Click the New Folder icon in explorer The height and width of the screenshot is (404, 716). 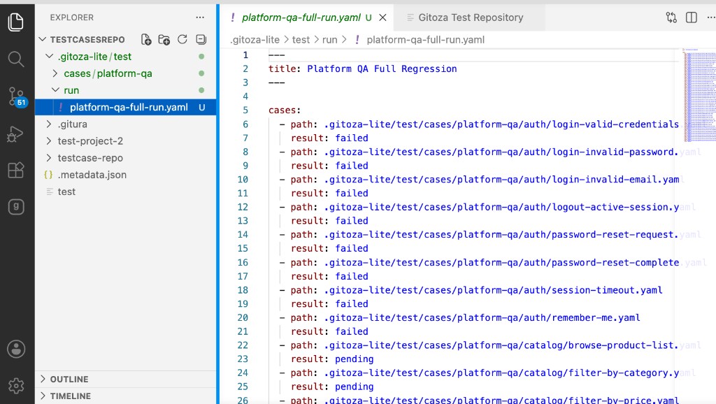click(x=164, y=40)
